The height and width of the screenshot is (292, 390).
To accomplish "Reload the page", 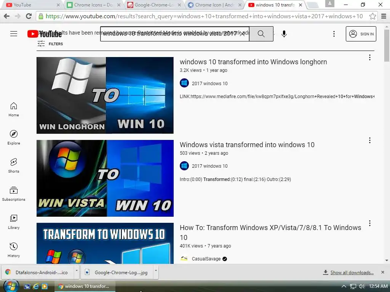I will [29, 16].
